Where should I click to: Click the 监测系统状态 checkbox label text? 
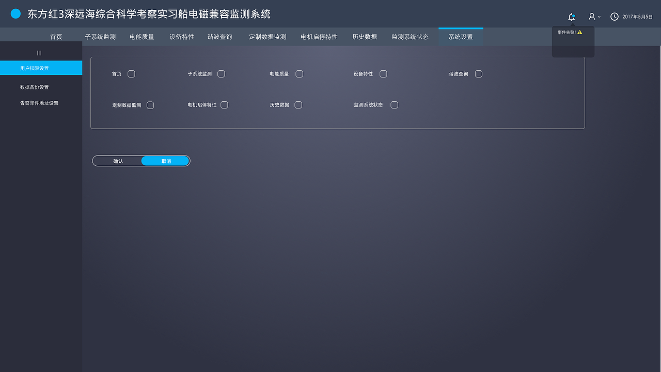click(x=368, y=105)
